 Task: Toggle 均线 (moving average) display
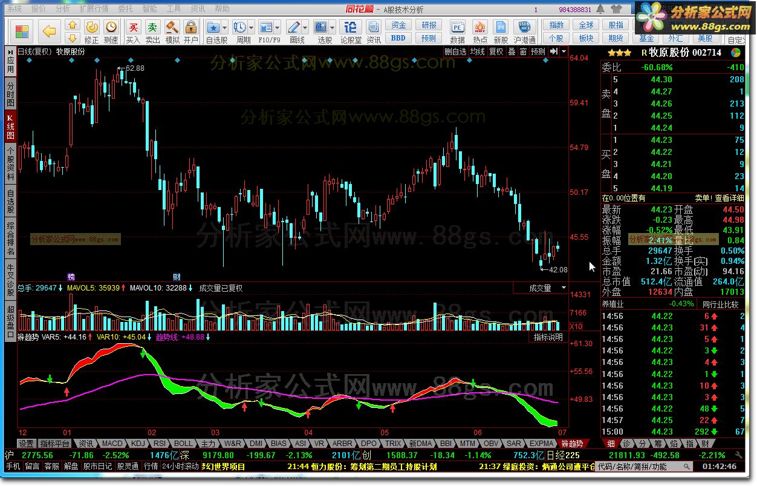(478, 52)
